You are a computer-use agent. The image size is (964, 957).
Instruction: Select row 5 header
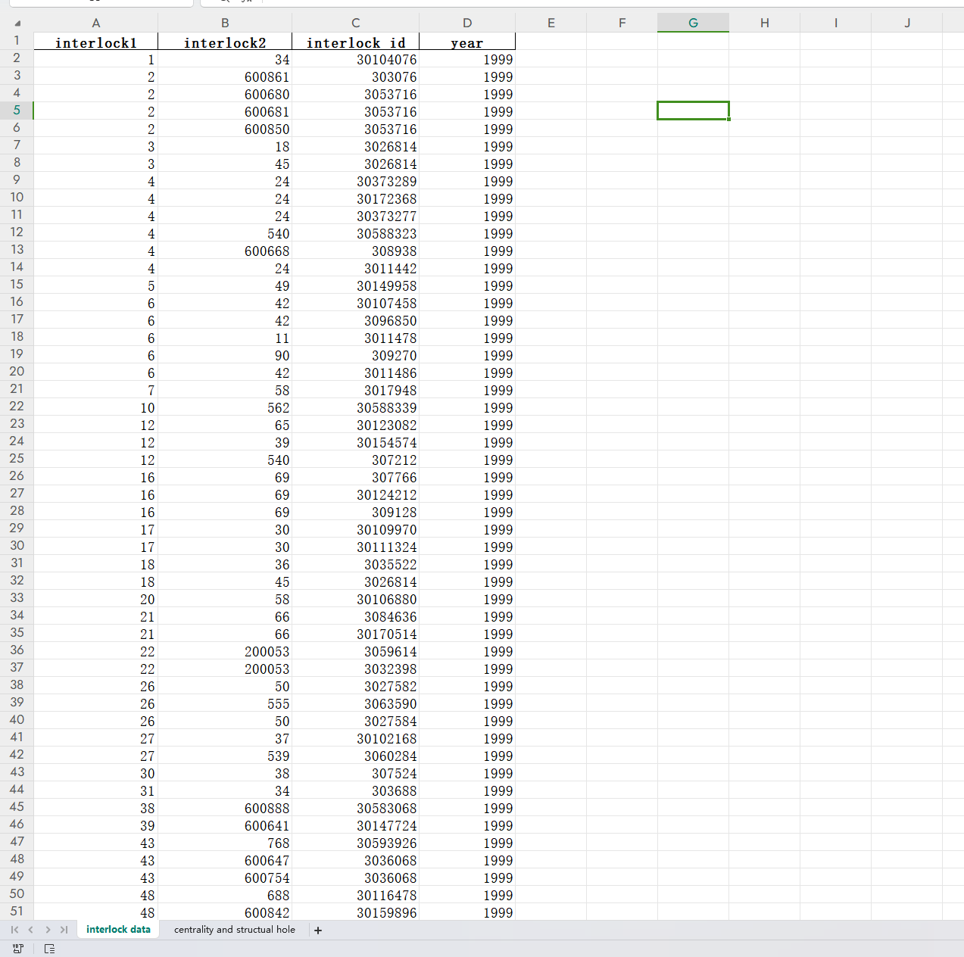tap(17, 111)
